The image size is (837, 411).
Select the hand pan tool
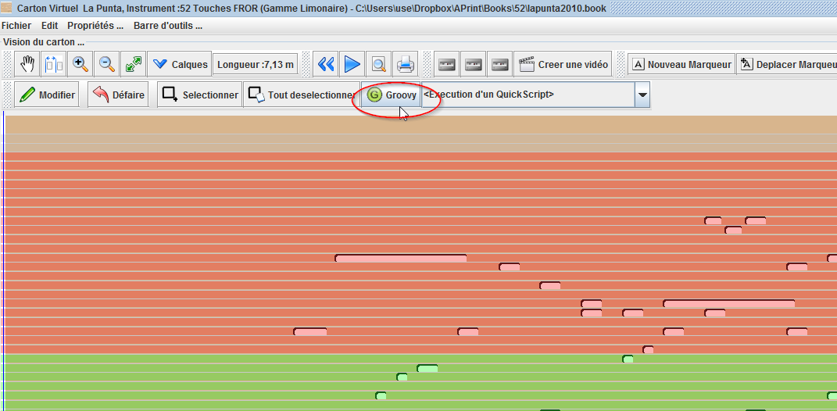[x=27, y=65]
